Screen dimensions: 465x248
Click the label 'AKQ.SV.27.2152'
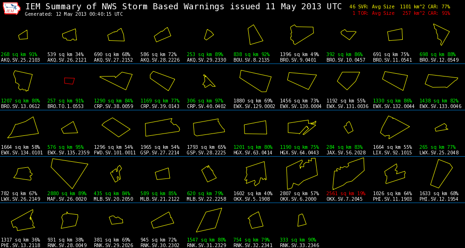pyautogui.click(x=113, y=60)
